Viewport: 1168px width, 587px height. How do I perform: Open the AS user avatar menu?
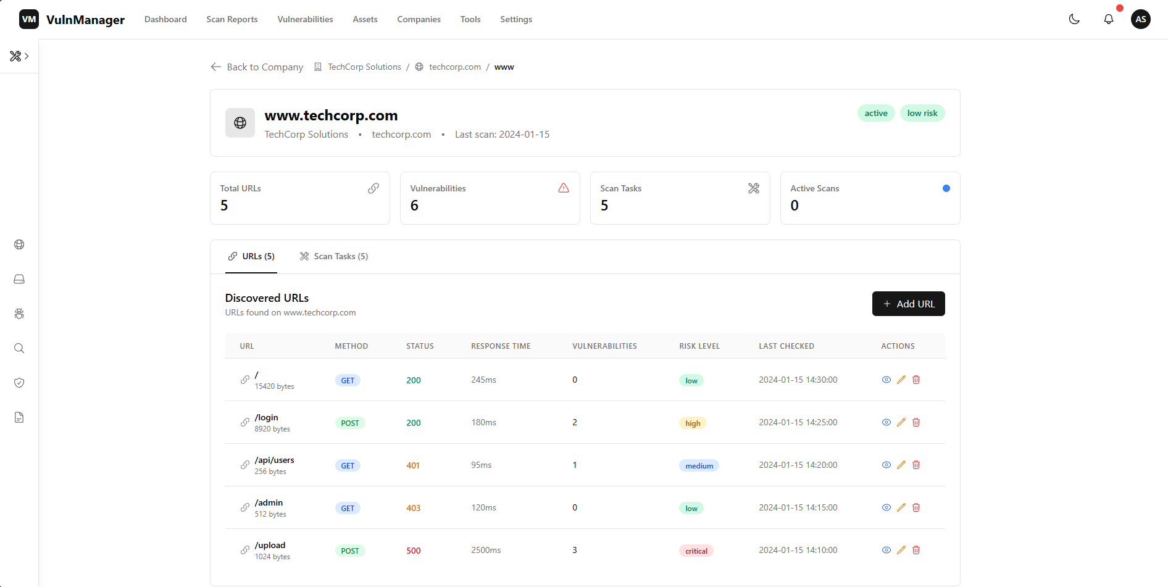1141,19
